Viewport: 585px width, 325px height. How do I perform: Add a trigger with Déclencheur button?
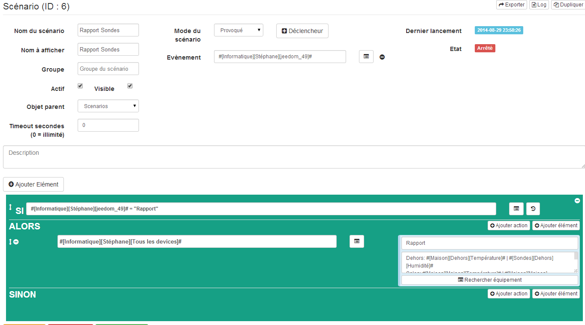(x=302, y=31)
